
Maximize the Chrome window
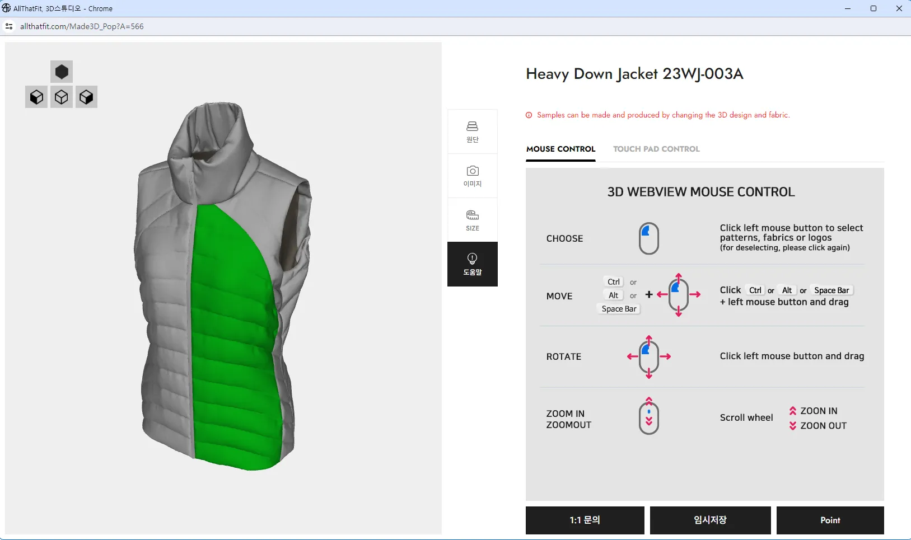[x=873, y=8]
